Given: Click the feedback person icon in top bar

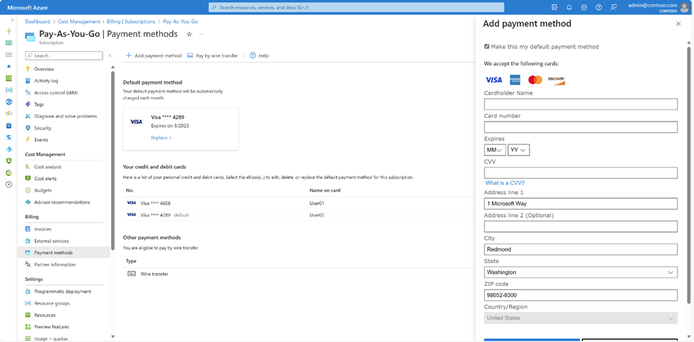Looking at the screenshot, I should (x=614, y=8).
